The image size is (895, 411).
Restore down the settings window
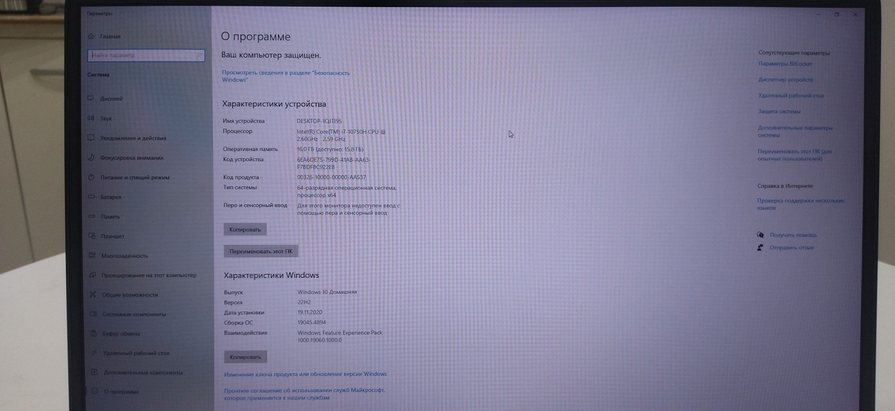click(x=837, y=15)
